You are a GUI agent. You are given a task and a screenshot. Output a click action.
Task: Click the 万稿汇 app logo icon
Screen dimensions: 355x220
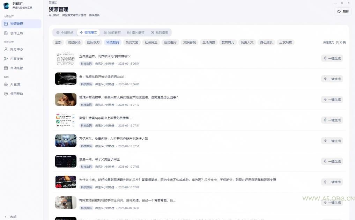pyautogui.click(x=6, y=6)
